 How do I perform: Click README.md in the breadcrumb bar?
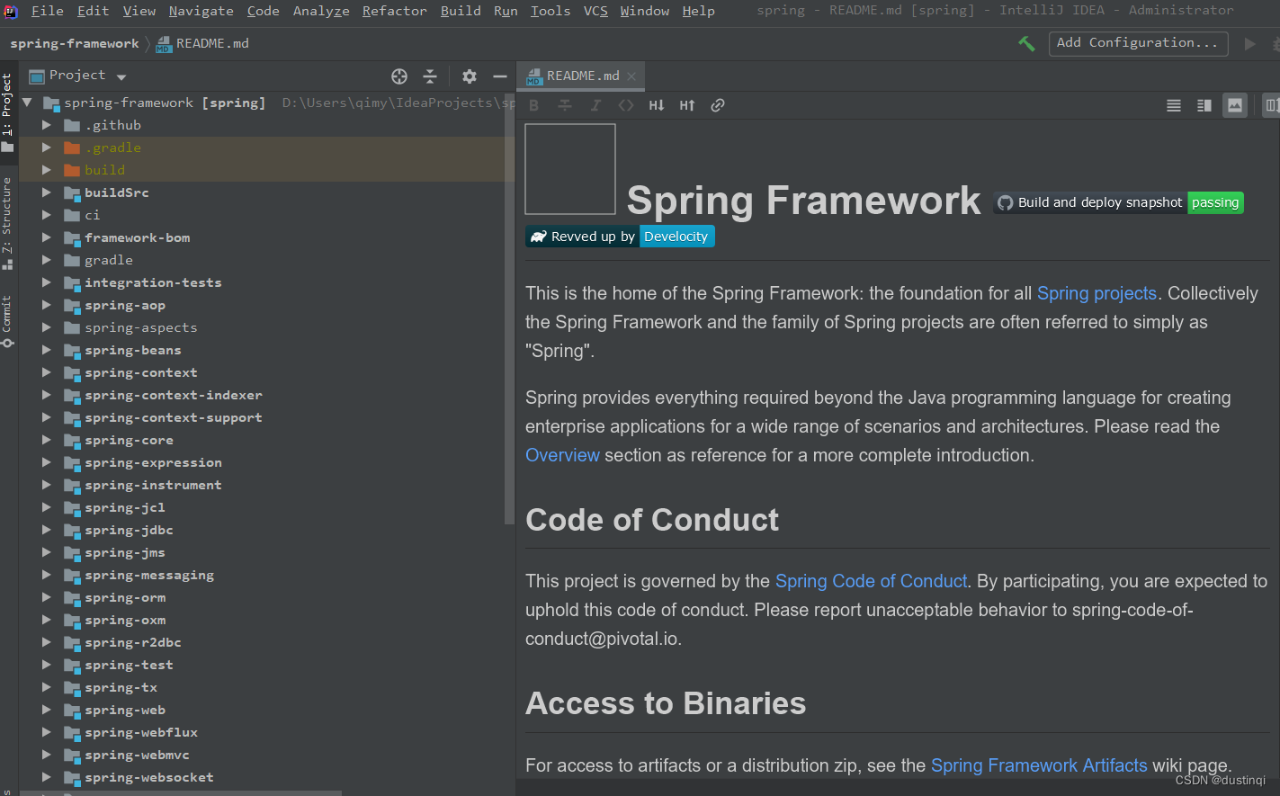tap(202, 43)
